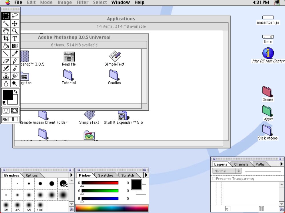Viewport: 285px width, 213px height.
Task: Switch to the Swatches tab
Action: [x=106, y=175]
